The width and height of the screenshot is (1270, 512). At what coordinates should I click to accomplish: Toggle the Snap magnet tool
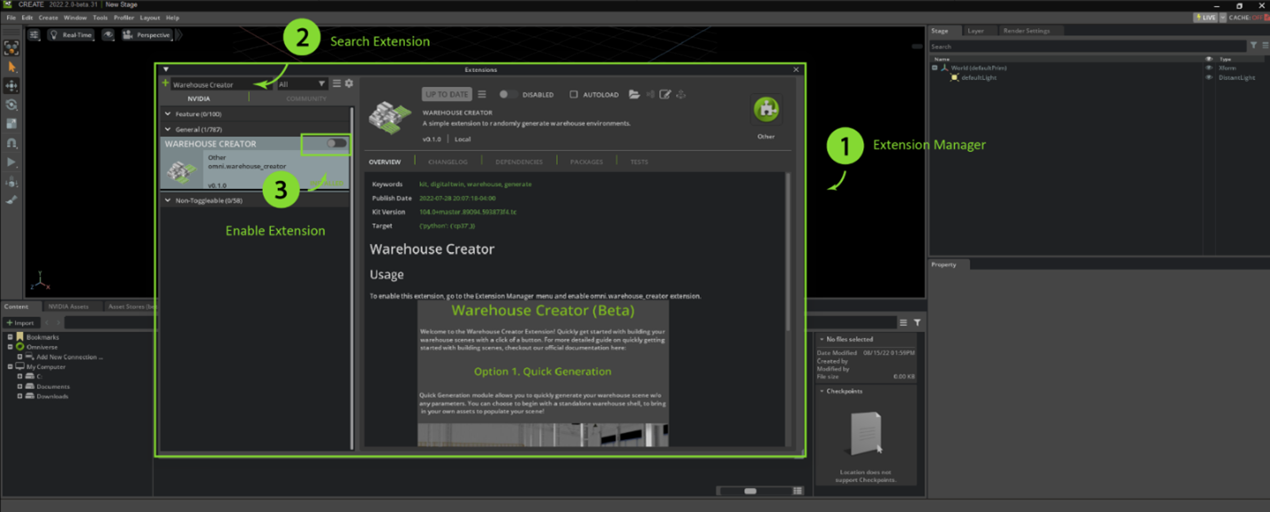[12, 143]
